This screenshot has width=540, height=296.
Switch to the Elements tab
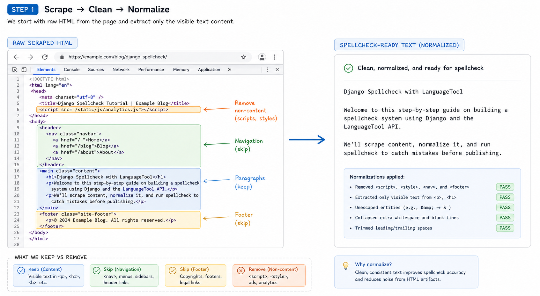point(46,69)
